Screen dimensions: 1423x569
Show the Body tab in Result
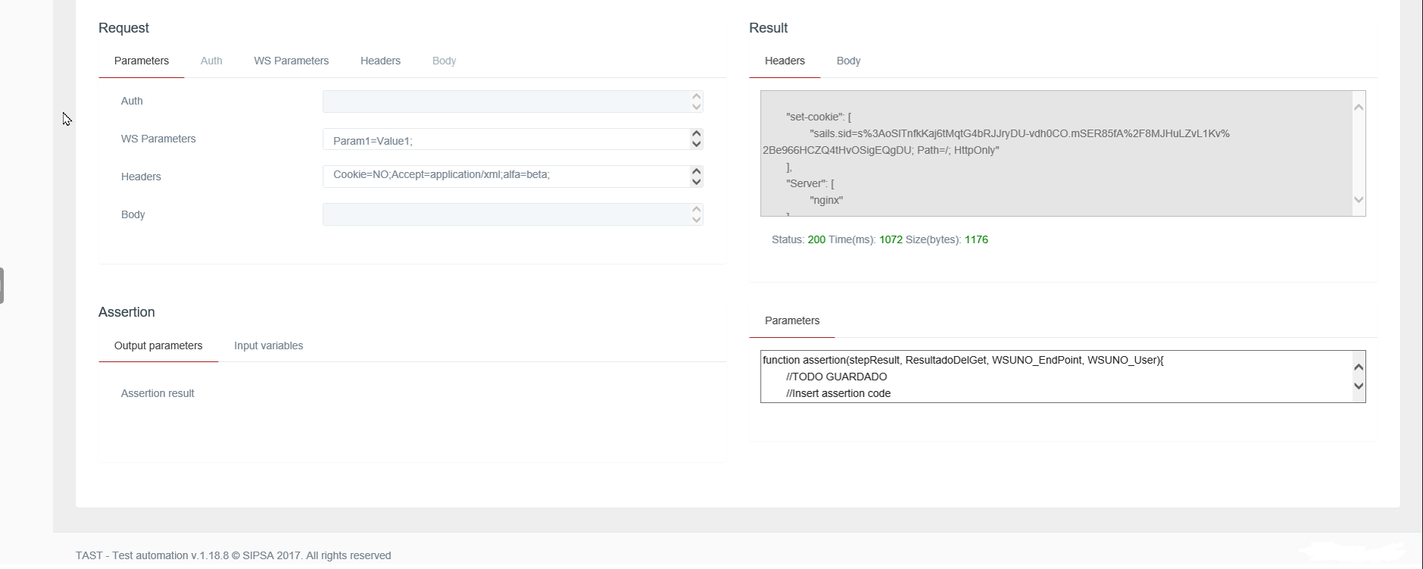tap(848, 61)
